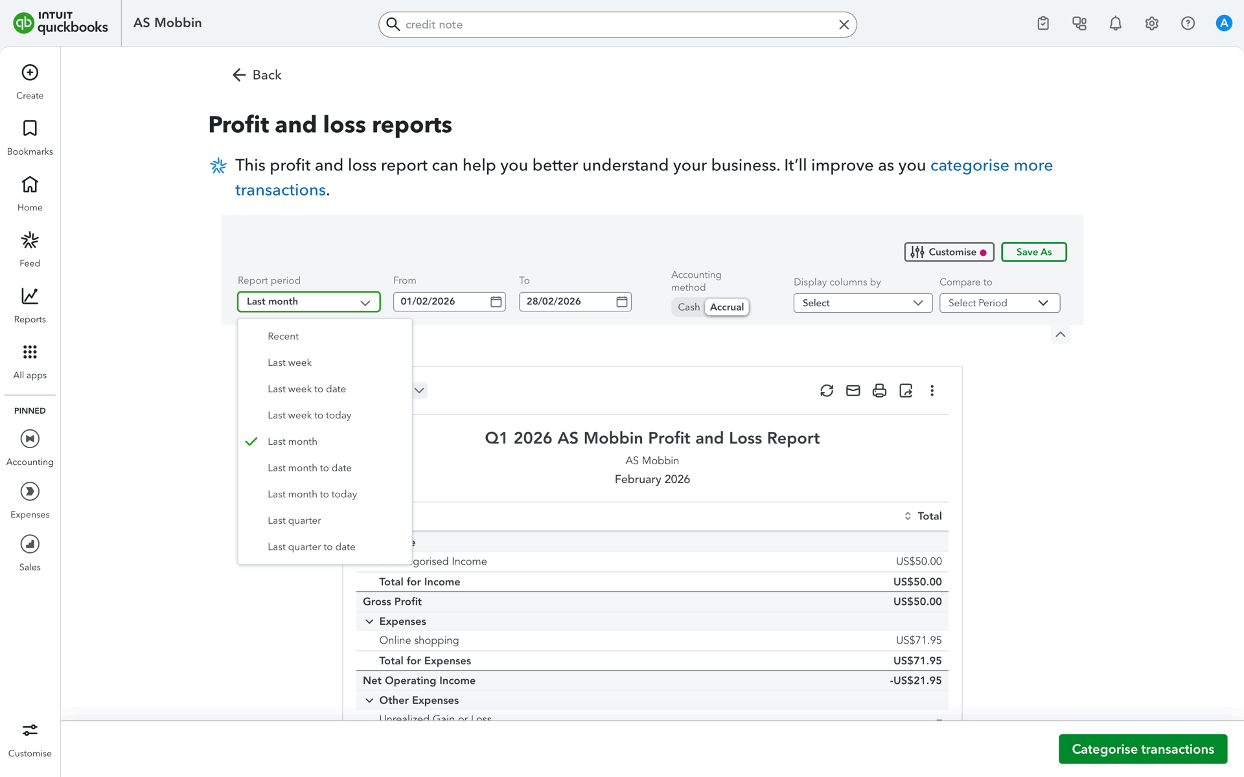This screenshot has width=1244, height=777.
Task: Open user account avatar
Action: [x=1223, y=23]
